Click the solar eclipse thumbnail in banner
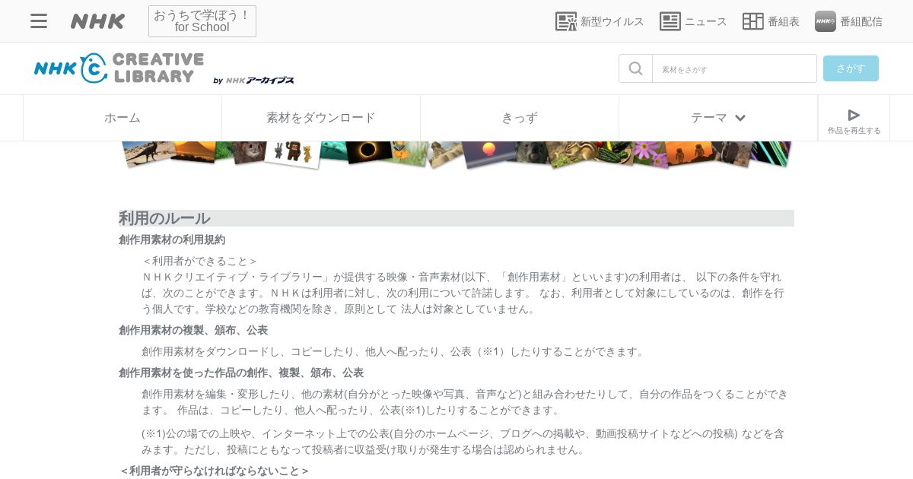913x479 pixels. point(368,151)
